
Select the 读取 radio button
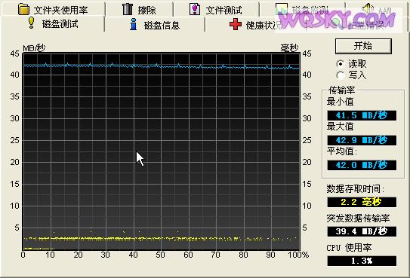(x=341, y=63)
